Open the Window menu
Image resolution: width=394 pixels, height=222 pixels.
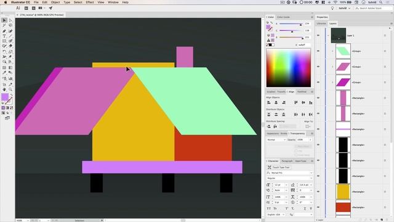click(x=113, y=2)
